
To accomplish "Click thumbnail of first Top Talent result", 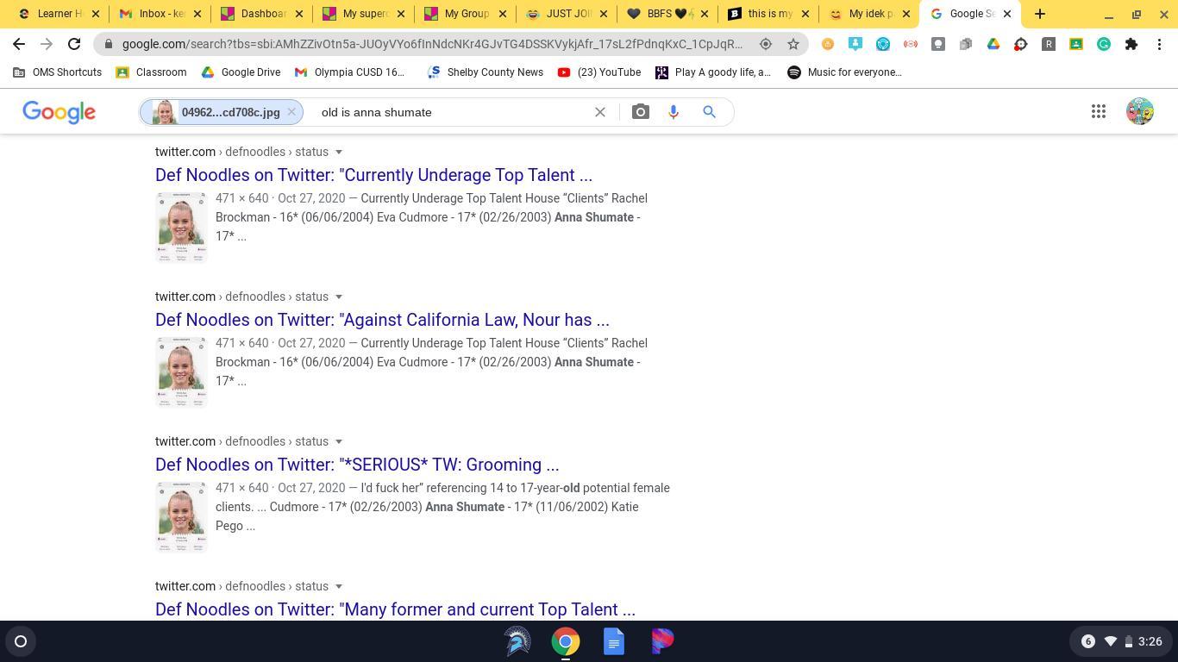I will click(x=181, y=227).
